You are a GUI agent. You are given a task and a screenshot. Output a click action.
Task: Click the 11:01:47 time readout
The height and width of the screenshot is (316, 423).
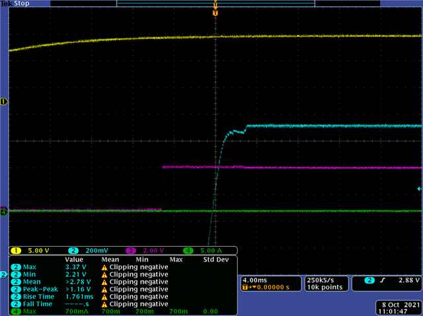pos(393,311)
